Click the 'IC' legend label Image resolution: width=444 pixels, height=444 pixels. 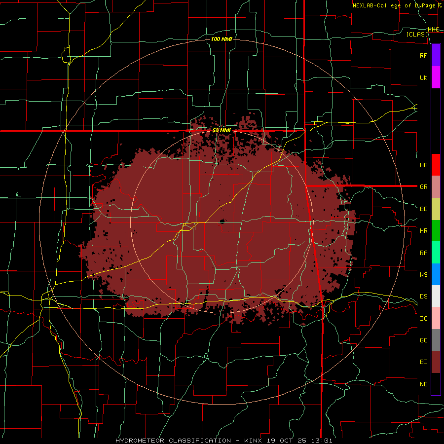coord(423,319)
